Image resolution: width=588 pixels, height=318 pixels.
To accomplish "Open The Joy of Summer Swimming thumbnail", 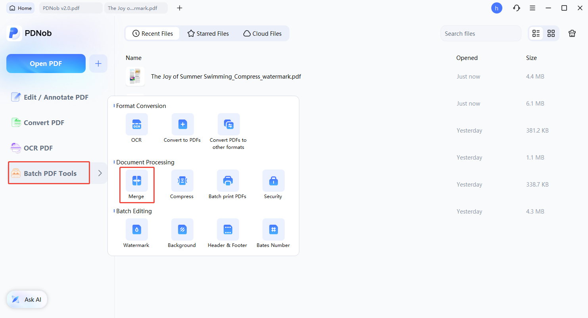I will pyautogui.click(x=135, y=77).
